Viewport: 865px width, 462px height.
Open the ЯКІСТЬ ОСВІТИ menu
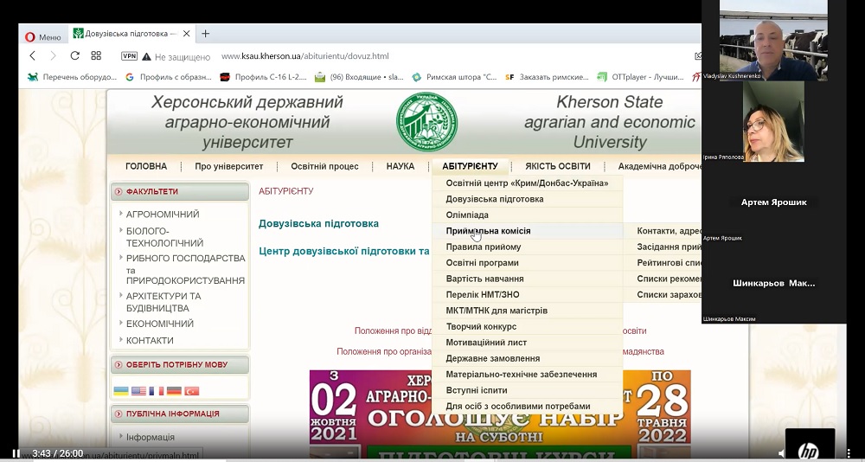[x=558, y=166]
